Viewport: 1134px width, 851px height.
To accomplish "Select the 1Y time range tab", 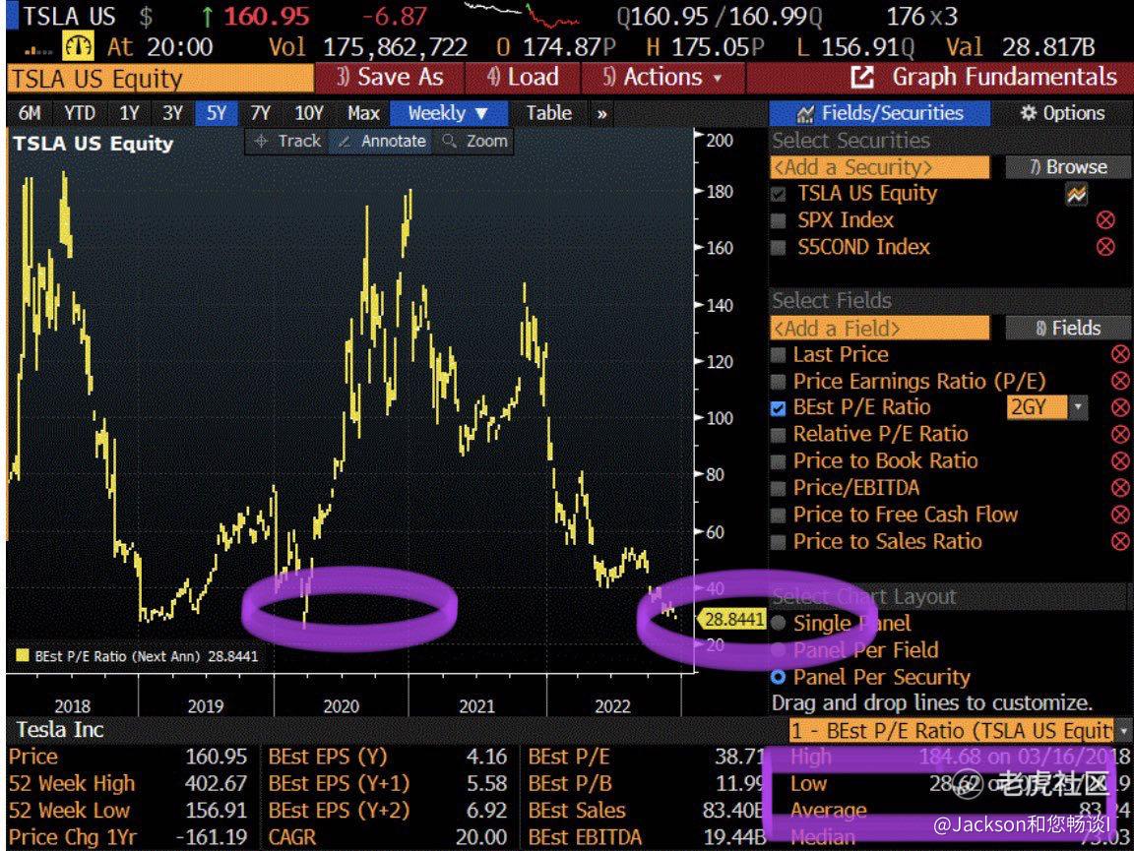I will [x=130, y=113].
